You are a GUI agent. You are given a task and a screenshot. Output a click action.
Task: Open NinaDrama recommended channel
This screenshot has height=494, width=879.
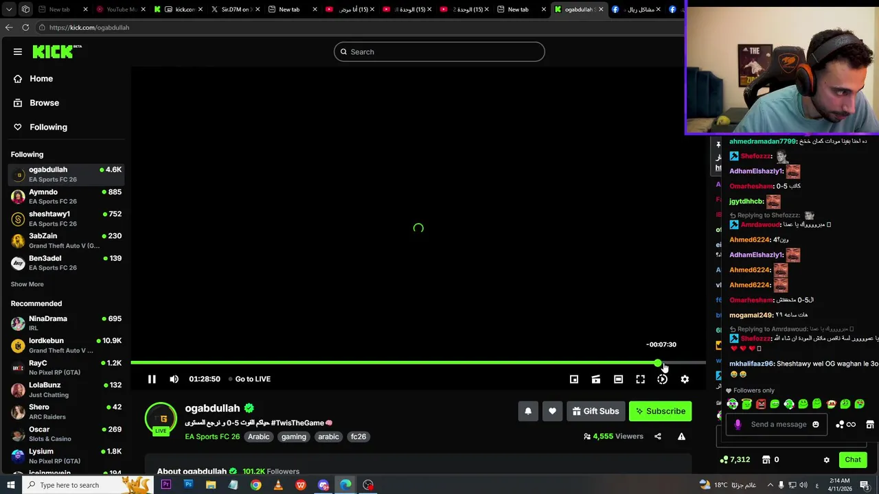66,323
